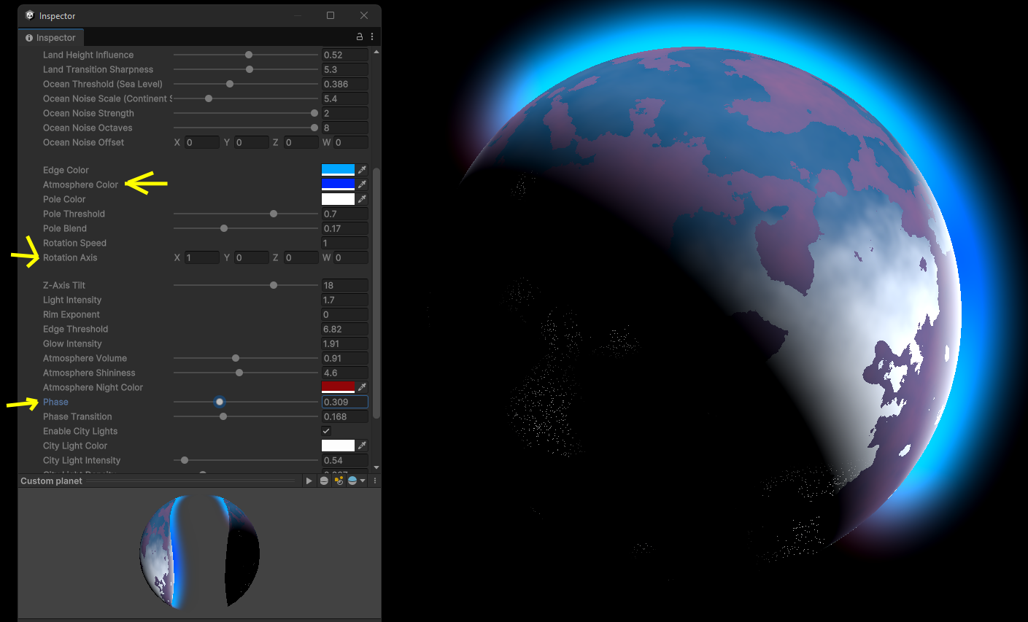
Task: Click Ocean Noise Scale slider handle
Action: pos(209,98)
